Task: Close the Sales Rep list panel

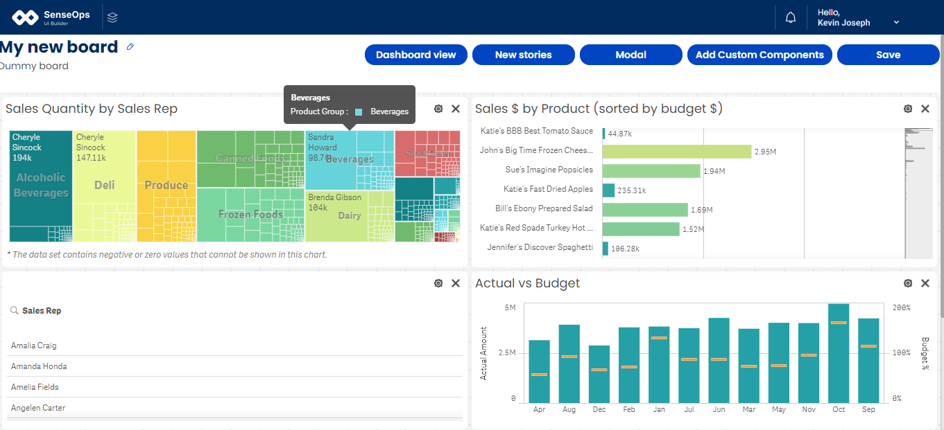Action: coord(456,283)
